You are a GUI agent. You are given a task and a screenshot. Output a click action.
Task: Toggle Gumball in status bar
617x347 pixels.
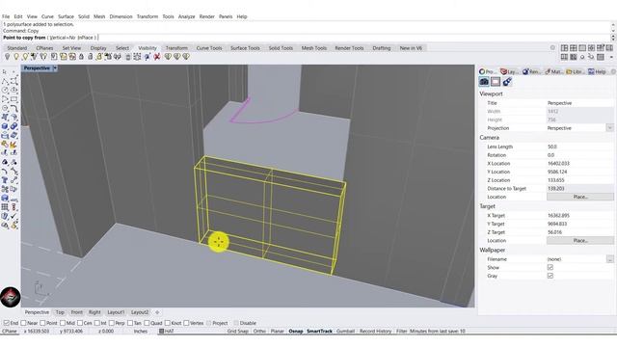point(345,332)
